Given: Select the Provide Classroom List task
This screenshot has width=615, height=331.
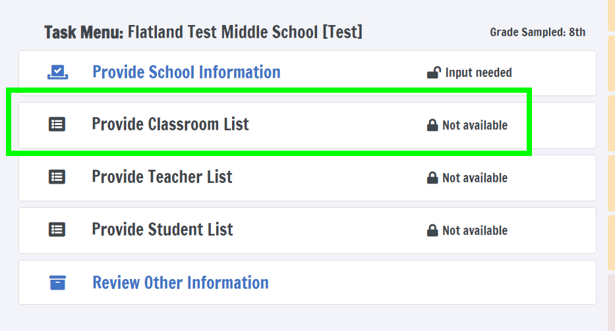Looking at the screenshot, I should [170, 124].
